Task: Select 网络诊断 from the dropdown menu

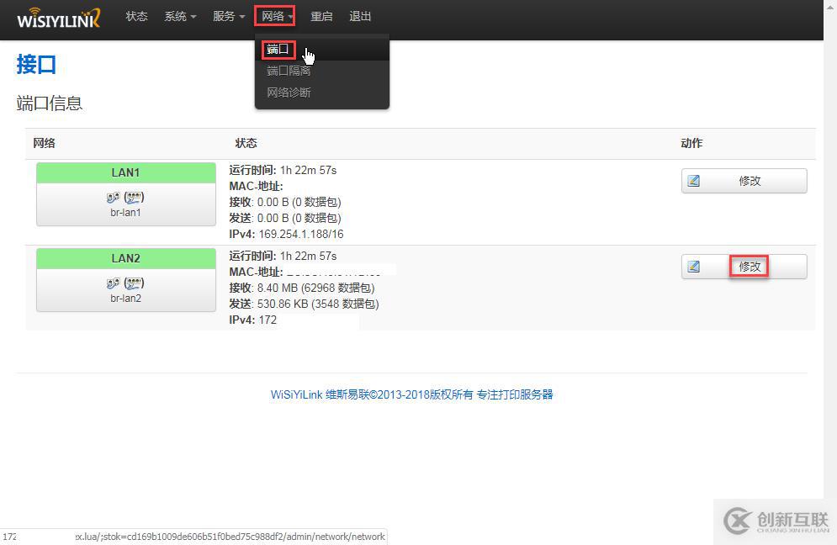Action: (x=289, y=91)
